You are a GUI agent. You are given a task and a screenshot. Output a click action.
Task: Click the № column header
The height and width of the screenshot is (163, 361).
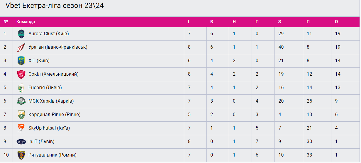(6, 22)
